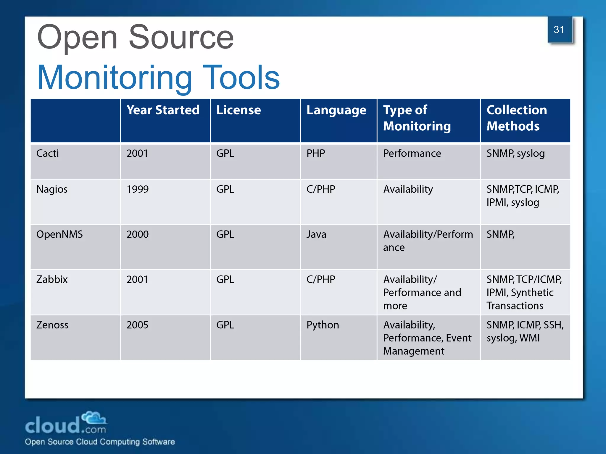Click 'Open Source Cloud Computing Software' tagline
606x454 pixels.
100,442
